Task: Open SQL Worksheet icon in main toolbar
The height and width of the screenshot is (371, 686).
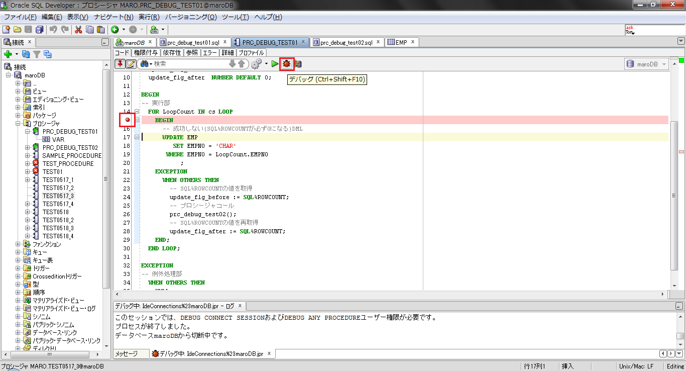Action: click(154, 30)
